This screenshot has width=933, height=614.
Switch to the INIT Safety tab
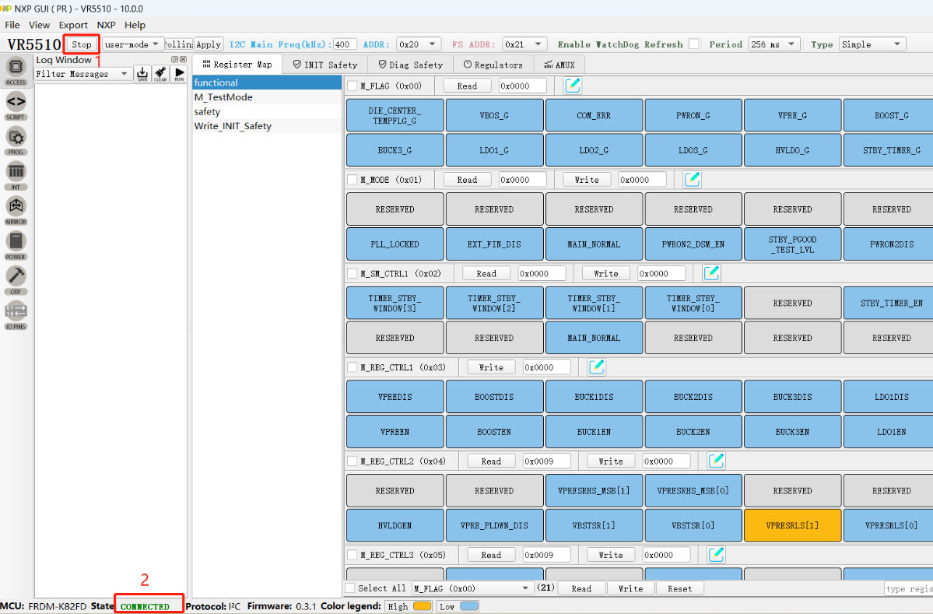(x=324, y=65)
